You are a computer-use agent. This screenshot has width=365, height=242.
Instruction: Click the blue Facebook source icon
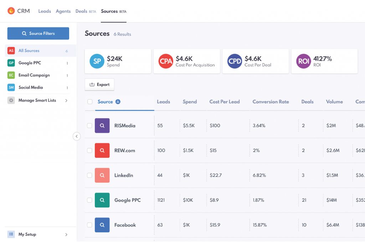(x=102, y=225)
